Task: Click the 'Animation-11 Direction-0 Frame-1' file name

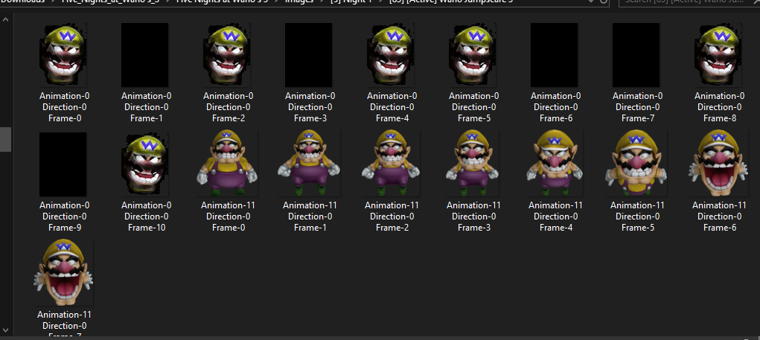Action: click(x=310, y=216)
